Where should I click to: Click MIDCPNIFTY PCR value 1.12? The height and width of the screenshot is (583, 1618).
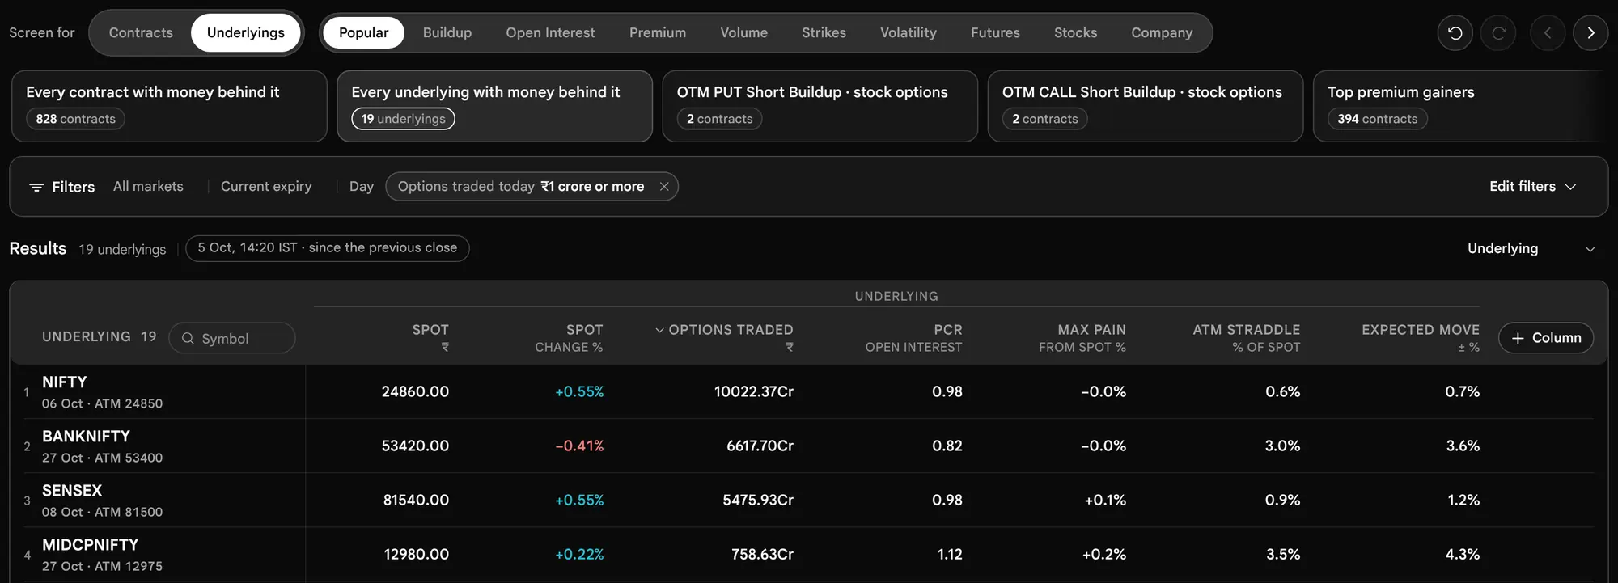point(950,555)
